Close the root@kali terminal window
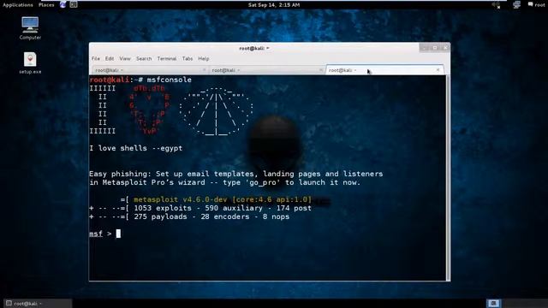The image size is (548, 308). 445,48
